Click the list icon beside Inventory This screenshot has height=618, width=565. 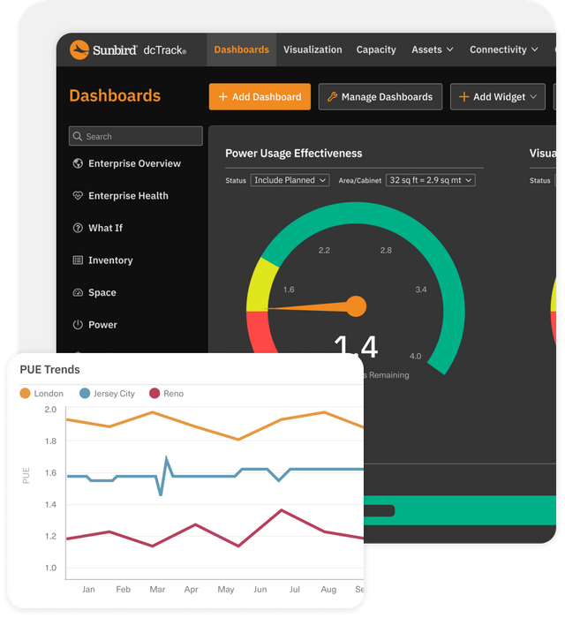pyautogui.click(x=78, y=260)
